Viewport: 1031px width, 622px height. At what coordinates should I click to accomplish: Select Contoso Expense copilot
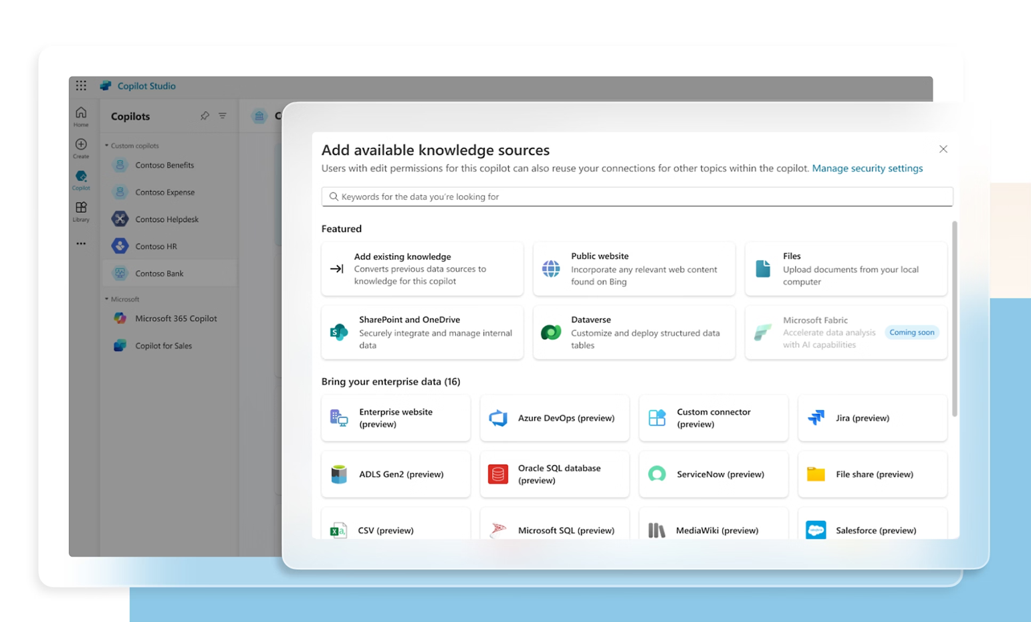coord(170,192)
